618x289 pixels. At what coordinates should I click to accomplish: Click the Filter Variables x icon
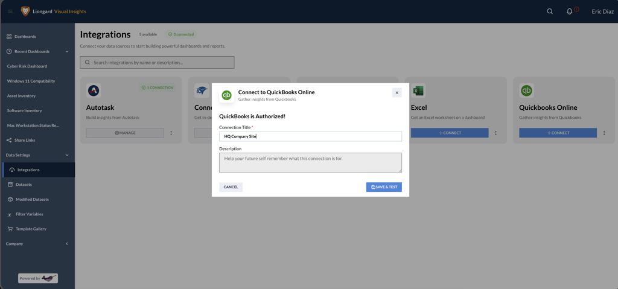pos(10,214)
